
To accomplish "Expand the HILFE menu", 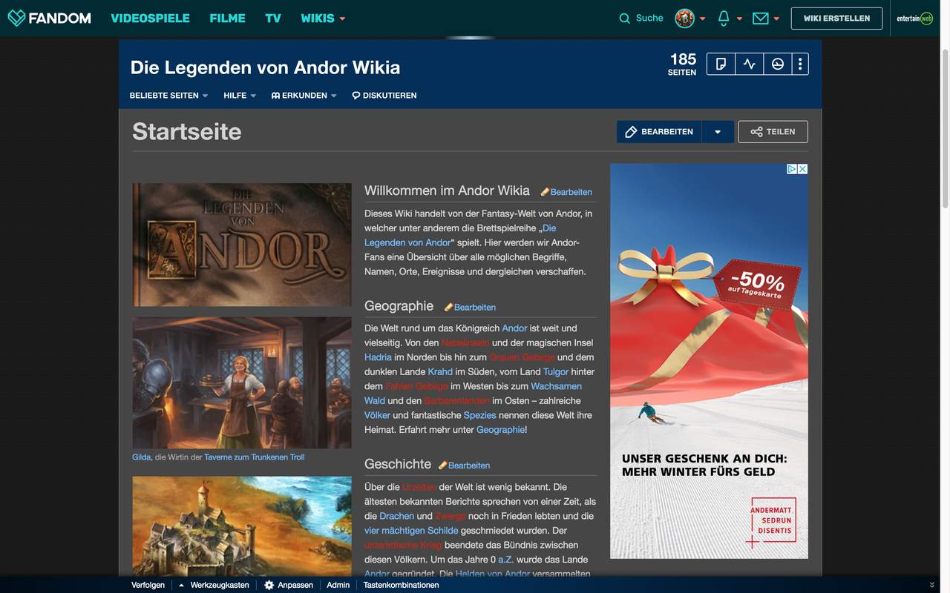I will click(240, 96).
